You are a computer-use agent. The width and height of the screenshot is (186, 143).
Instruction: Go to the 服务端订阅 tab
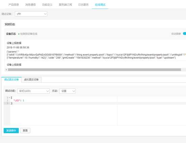[65, 5]
